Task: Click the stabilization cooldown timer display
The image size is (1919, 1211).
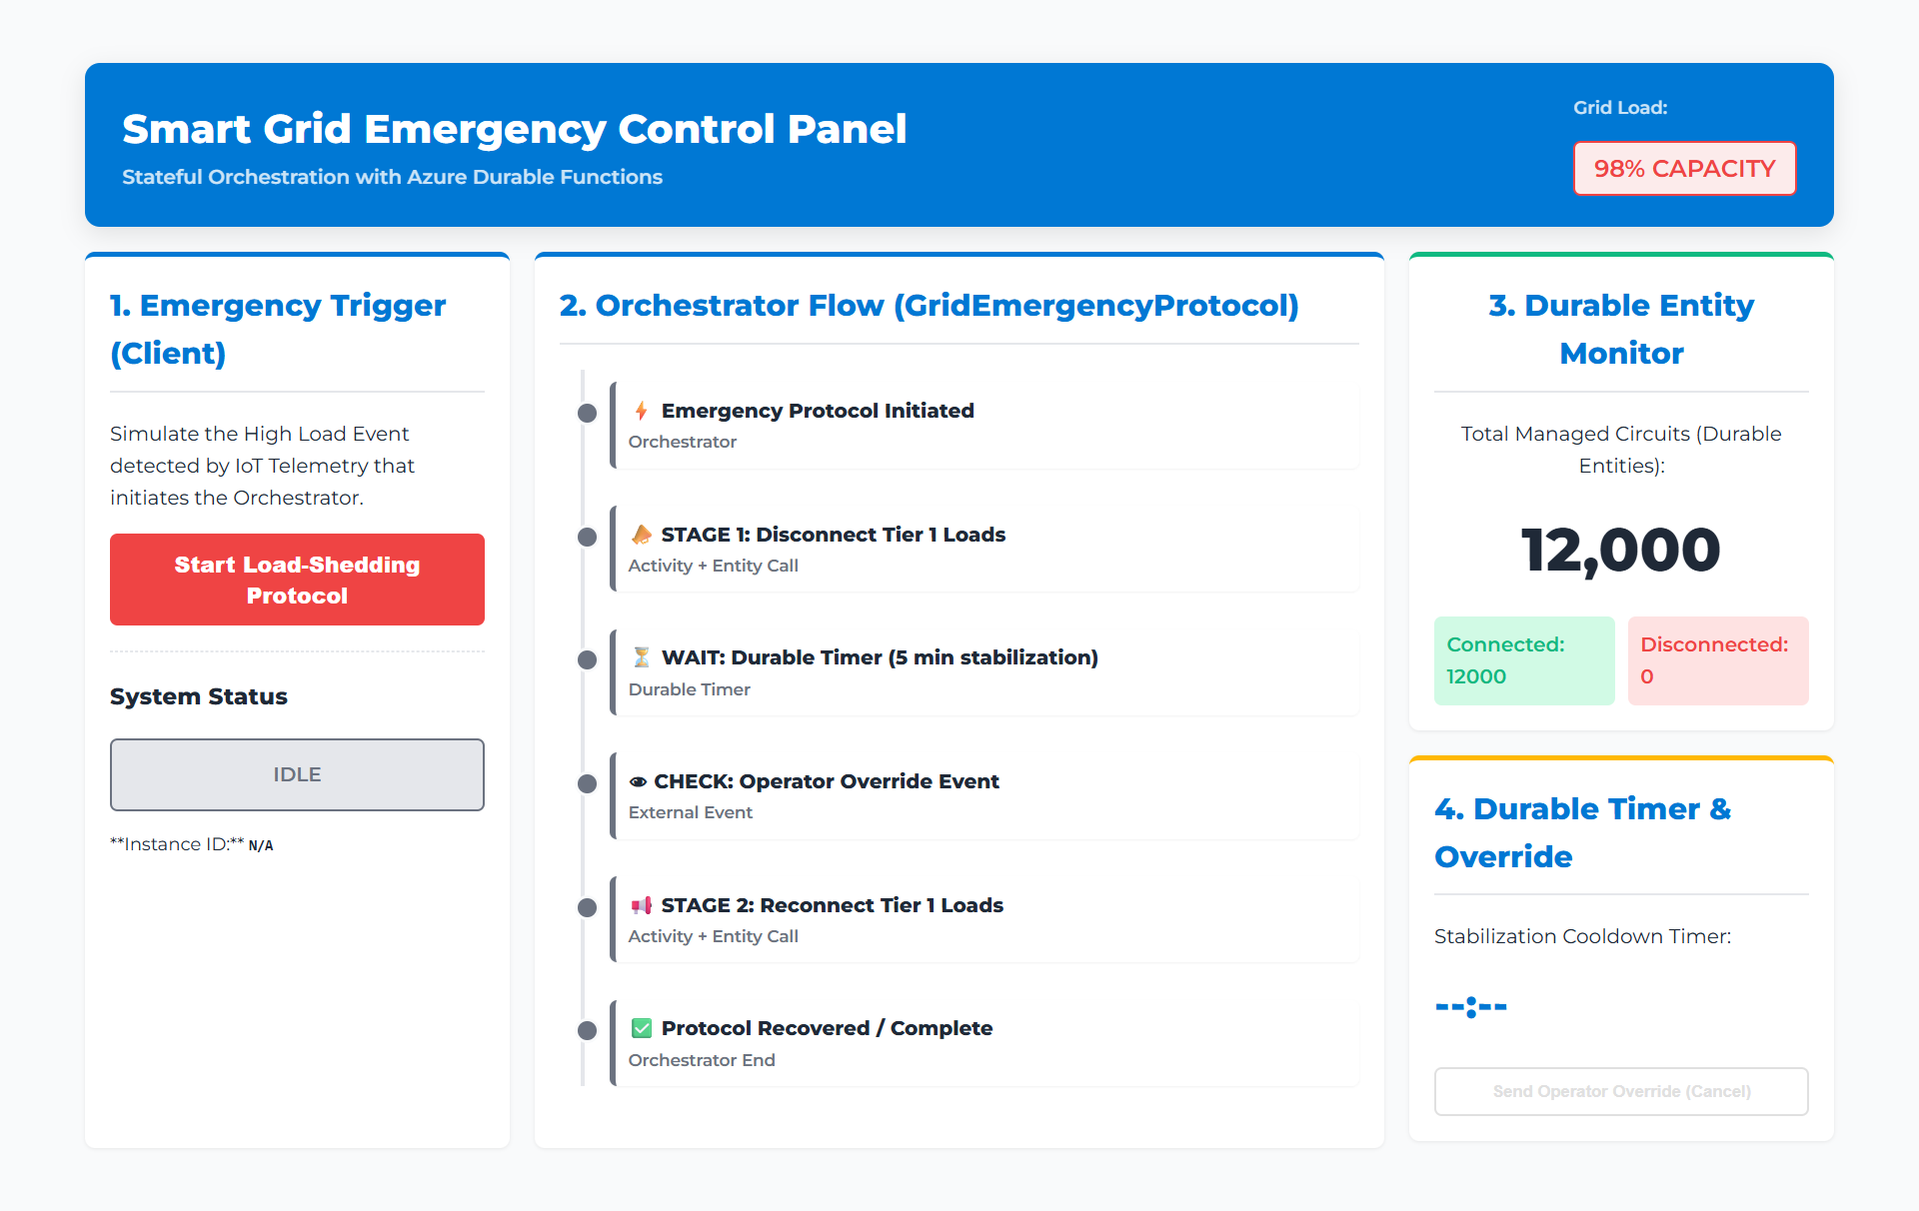Action: pos(1471,1006)
